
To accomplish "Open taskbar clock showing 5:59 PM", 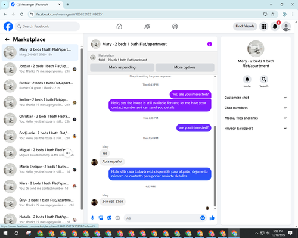I will (278, 233).
